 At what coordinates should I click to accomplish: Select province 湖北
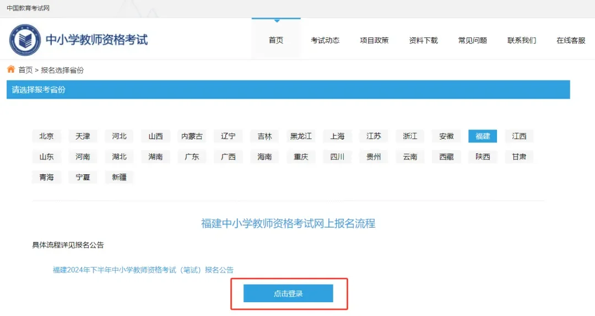119,157
